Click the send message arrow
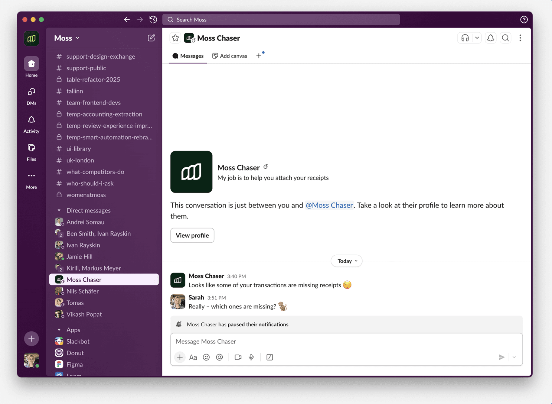Viewport: 552px width, 404px height. pyautogui.click(x=501, y=357)
